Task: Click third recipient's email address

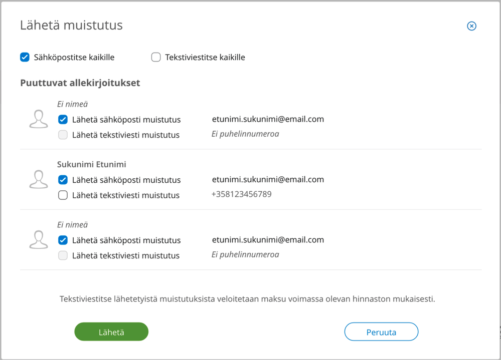Action: 268,240
